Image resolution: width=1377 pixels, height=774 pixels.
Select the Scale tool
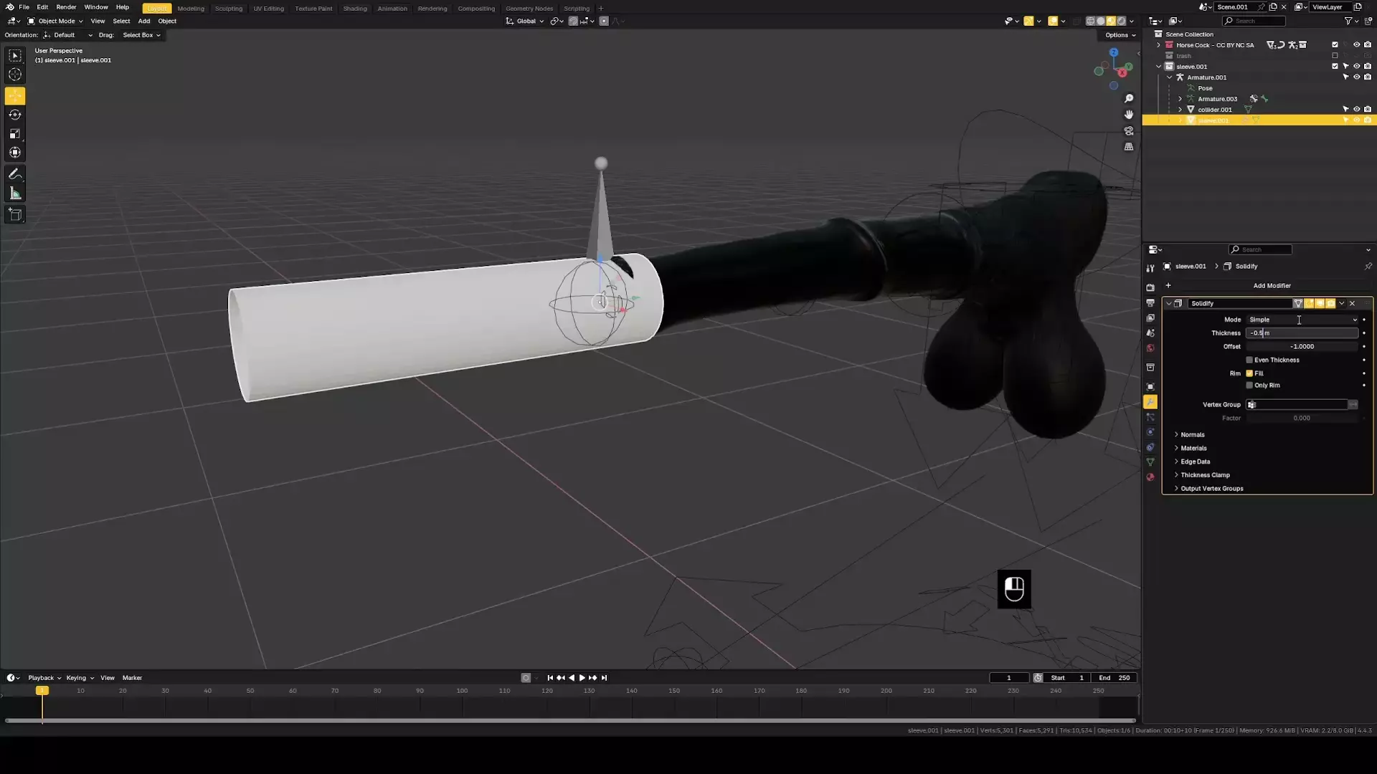click(14, 134)
